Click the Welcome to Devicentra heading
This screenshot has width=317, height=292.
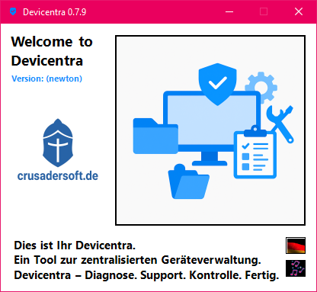pyautogui.click(x=52, y=51)
